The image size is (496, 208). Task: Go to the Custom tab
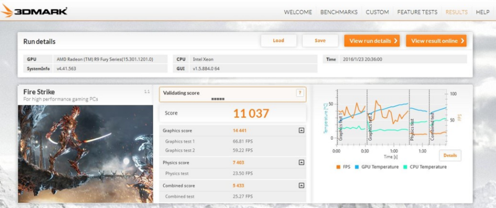pyautogui.click(x=377, y=13)
